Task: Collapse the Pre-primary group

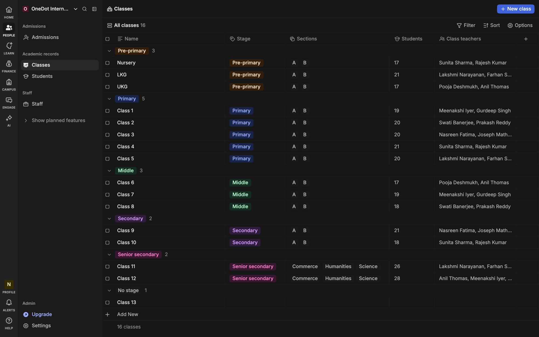Action: (109, 51)
